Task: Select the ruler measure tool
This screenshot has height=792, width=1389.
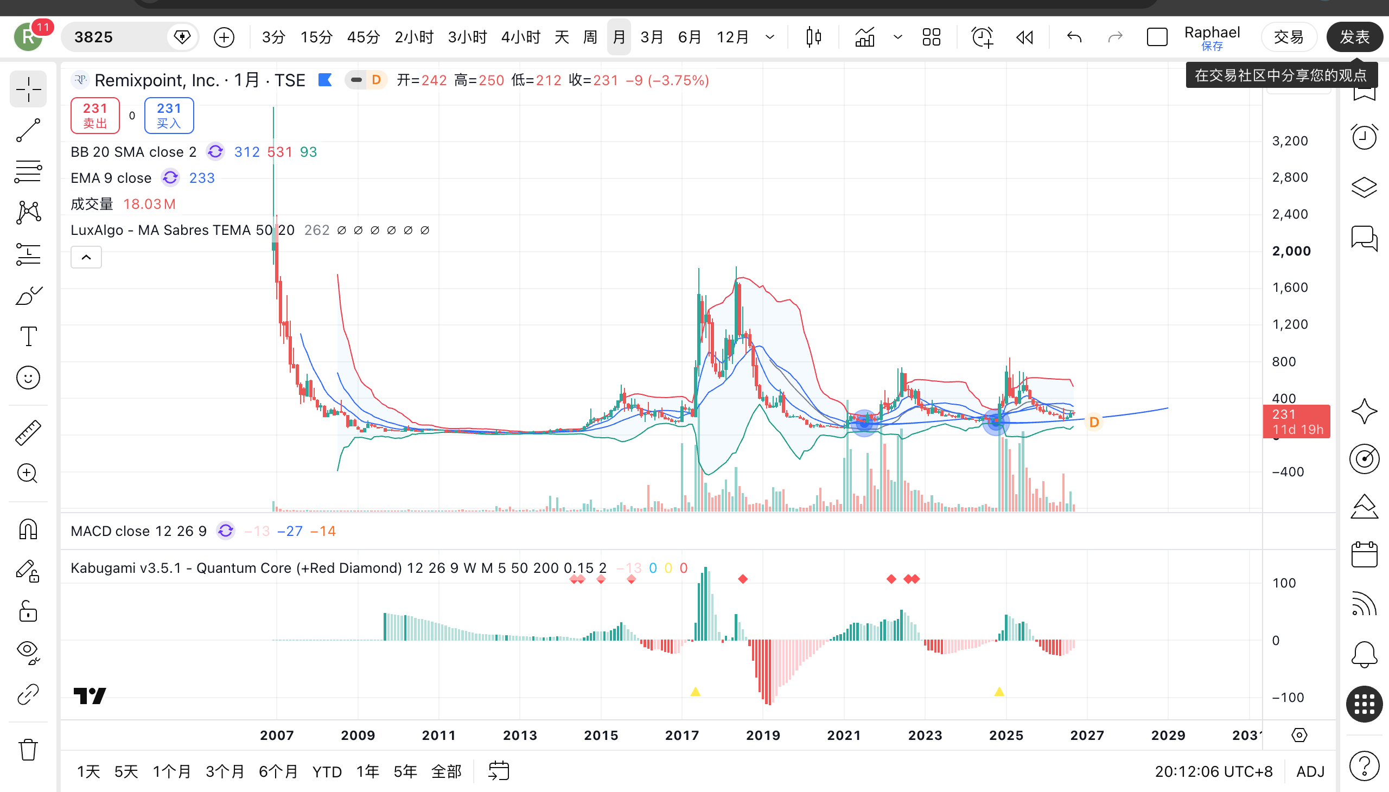Action: (x=28, y=432)
